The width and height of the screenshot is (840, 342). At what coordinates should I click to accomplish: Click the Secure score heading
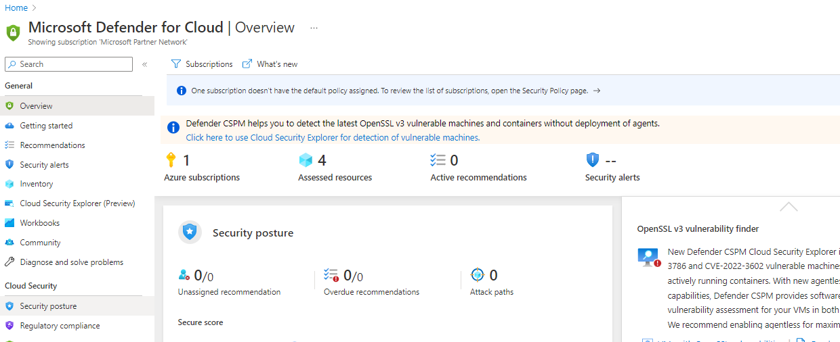click(201, 322)
